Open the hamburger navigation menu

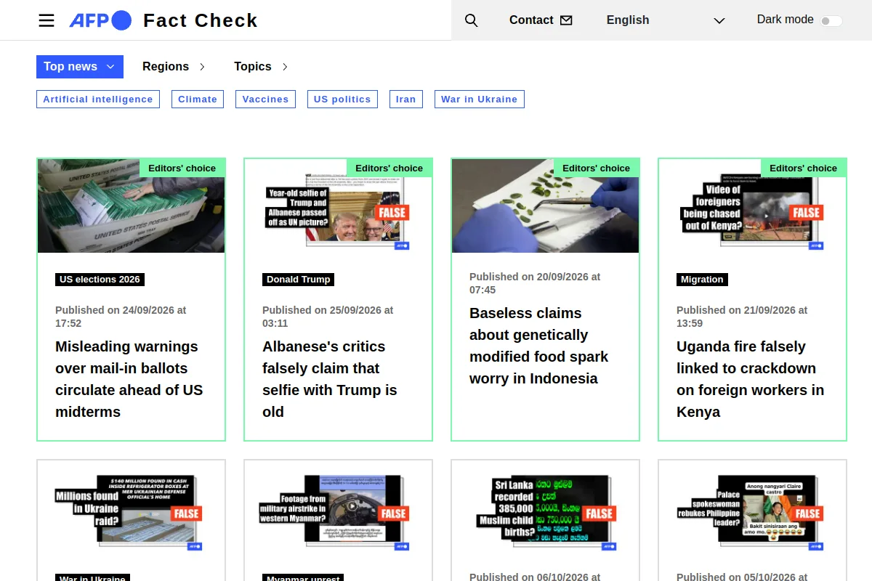pyautogui.click(x=47, y=20)
